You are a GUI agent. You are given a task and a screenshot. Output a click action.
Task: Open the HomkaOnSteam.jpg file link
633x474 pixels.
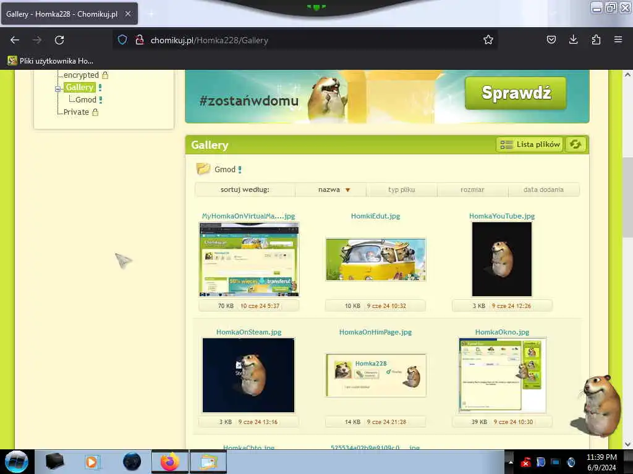coord(249,332)
